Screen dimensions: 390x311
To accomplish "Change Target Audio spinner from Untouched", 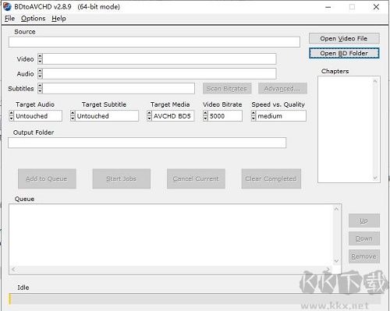I will (11, 115).
